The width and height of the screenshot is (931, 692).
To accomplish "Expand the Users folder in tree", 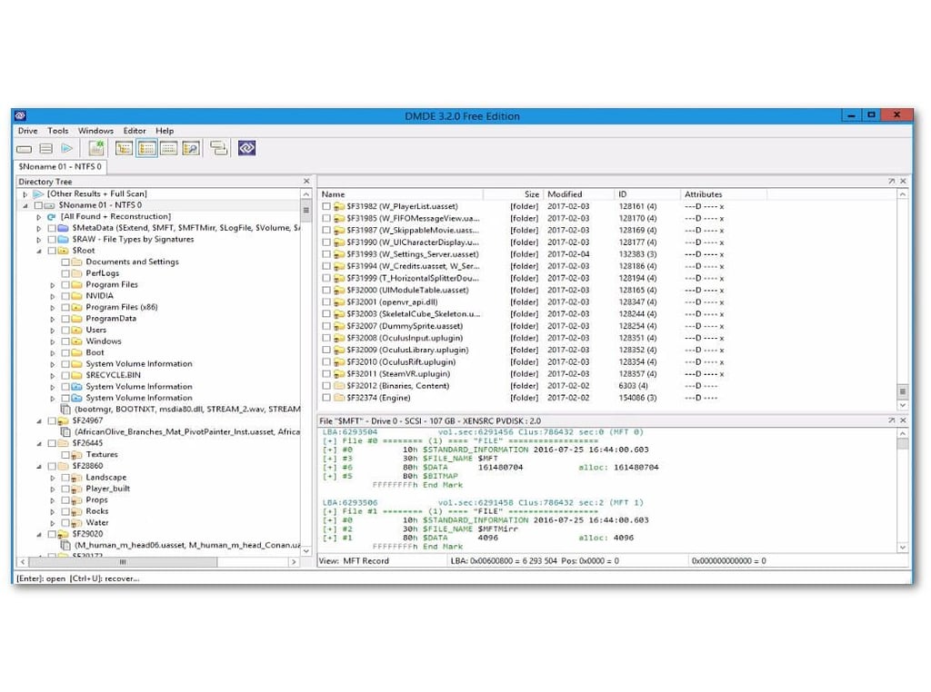I will [53, 331].
